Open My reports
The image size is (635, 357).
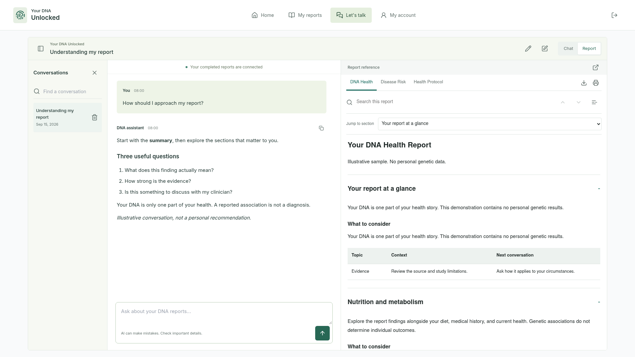click(x=305, y=15)
